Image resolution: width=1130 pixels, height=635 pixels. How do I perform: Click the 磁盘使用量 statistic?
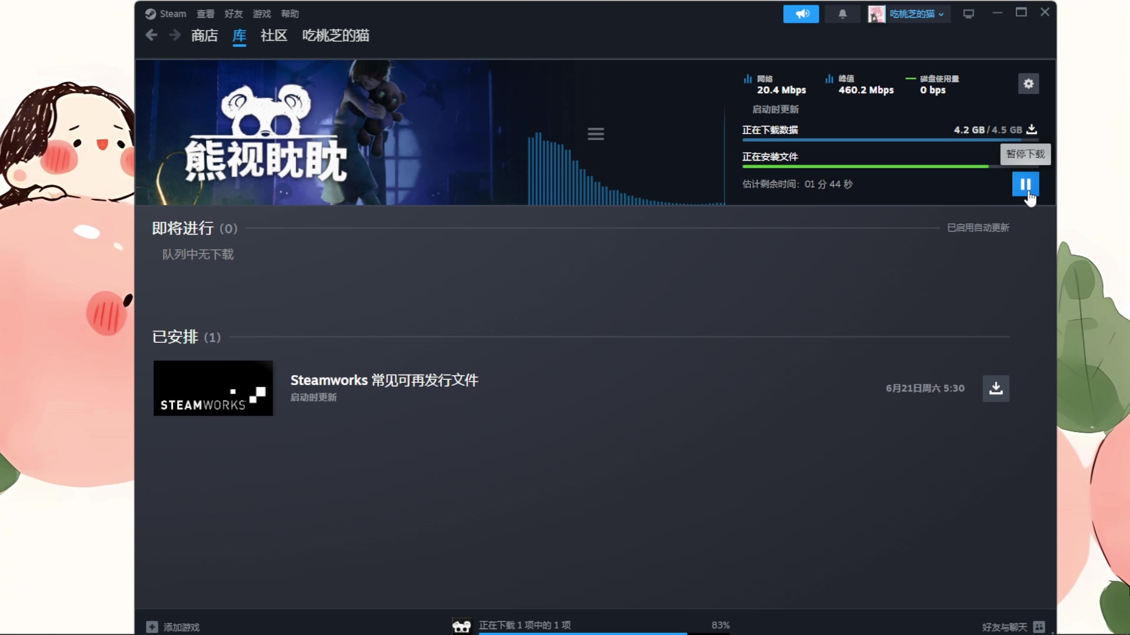coord(933,85)
